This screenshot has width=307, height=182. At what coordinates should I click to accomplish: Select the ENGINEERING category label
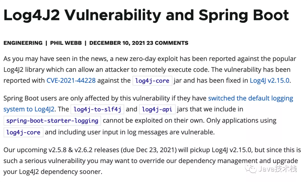pyautogui.click(x=23, y=43)
